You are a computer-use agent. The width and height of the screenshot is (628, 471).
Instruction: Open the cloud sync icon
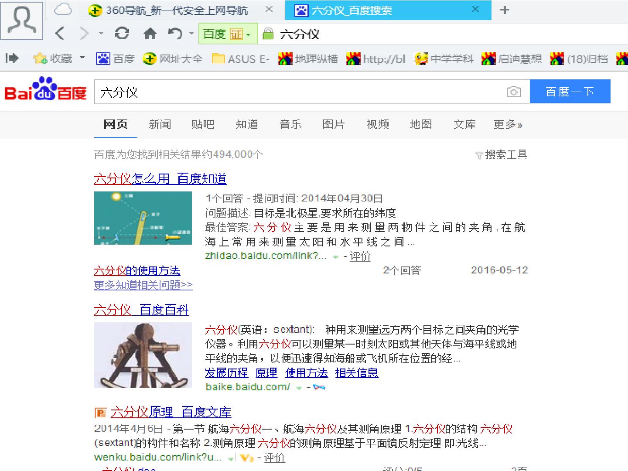[x=63, y=10]
